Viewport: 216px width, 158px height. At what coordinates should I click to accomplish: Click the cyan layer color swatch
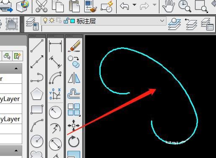73,21
